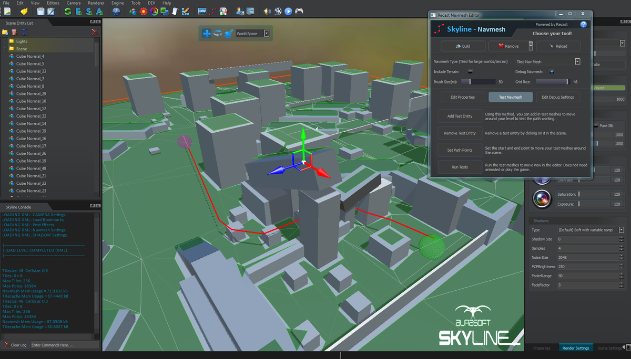
Task: Click the film reel icon in the toolbar
Action: click(x=278, y=11)
